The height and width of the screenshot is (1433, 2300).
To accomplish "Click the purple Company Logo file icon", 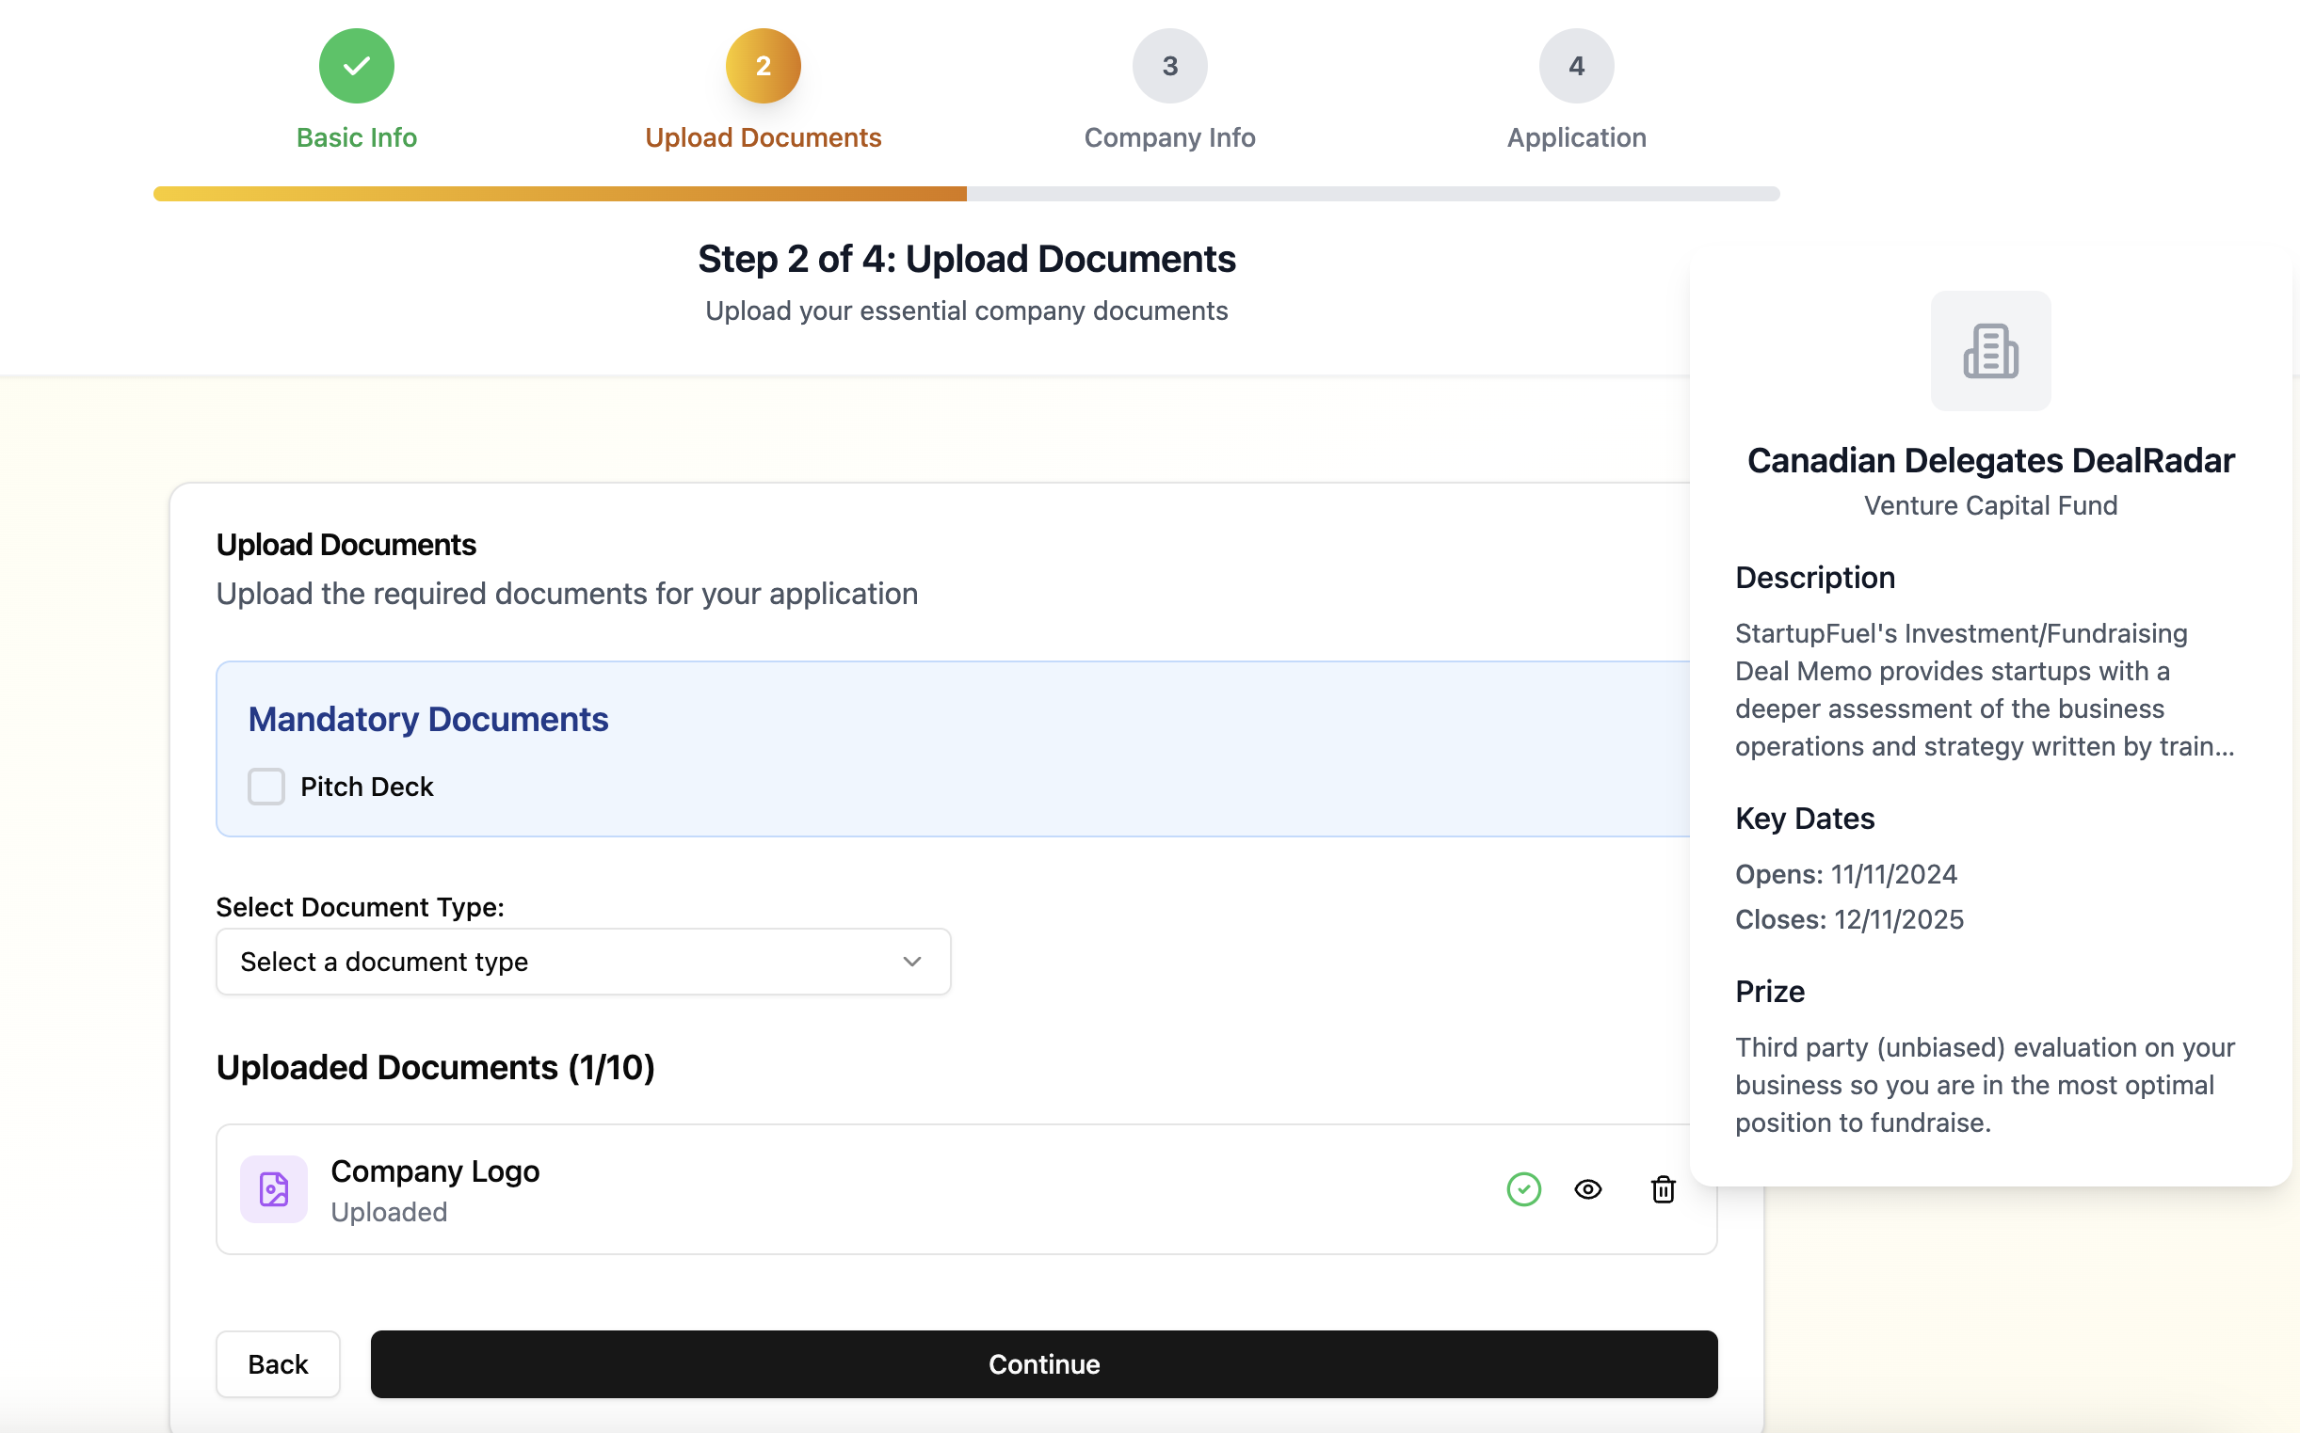I will 274,1189.
